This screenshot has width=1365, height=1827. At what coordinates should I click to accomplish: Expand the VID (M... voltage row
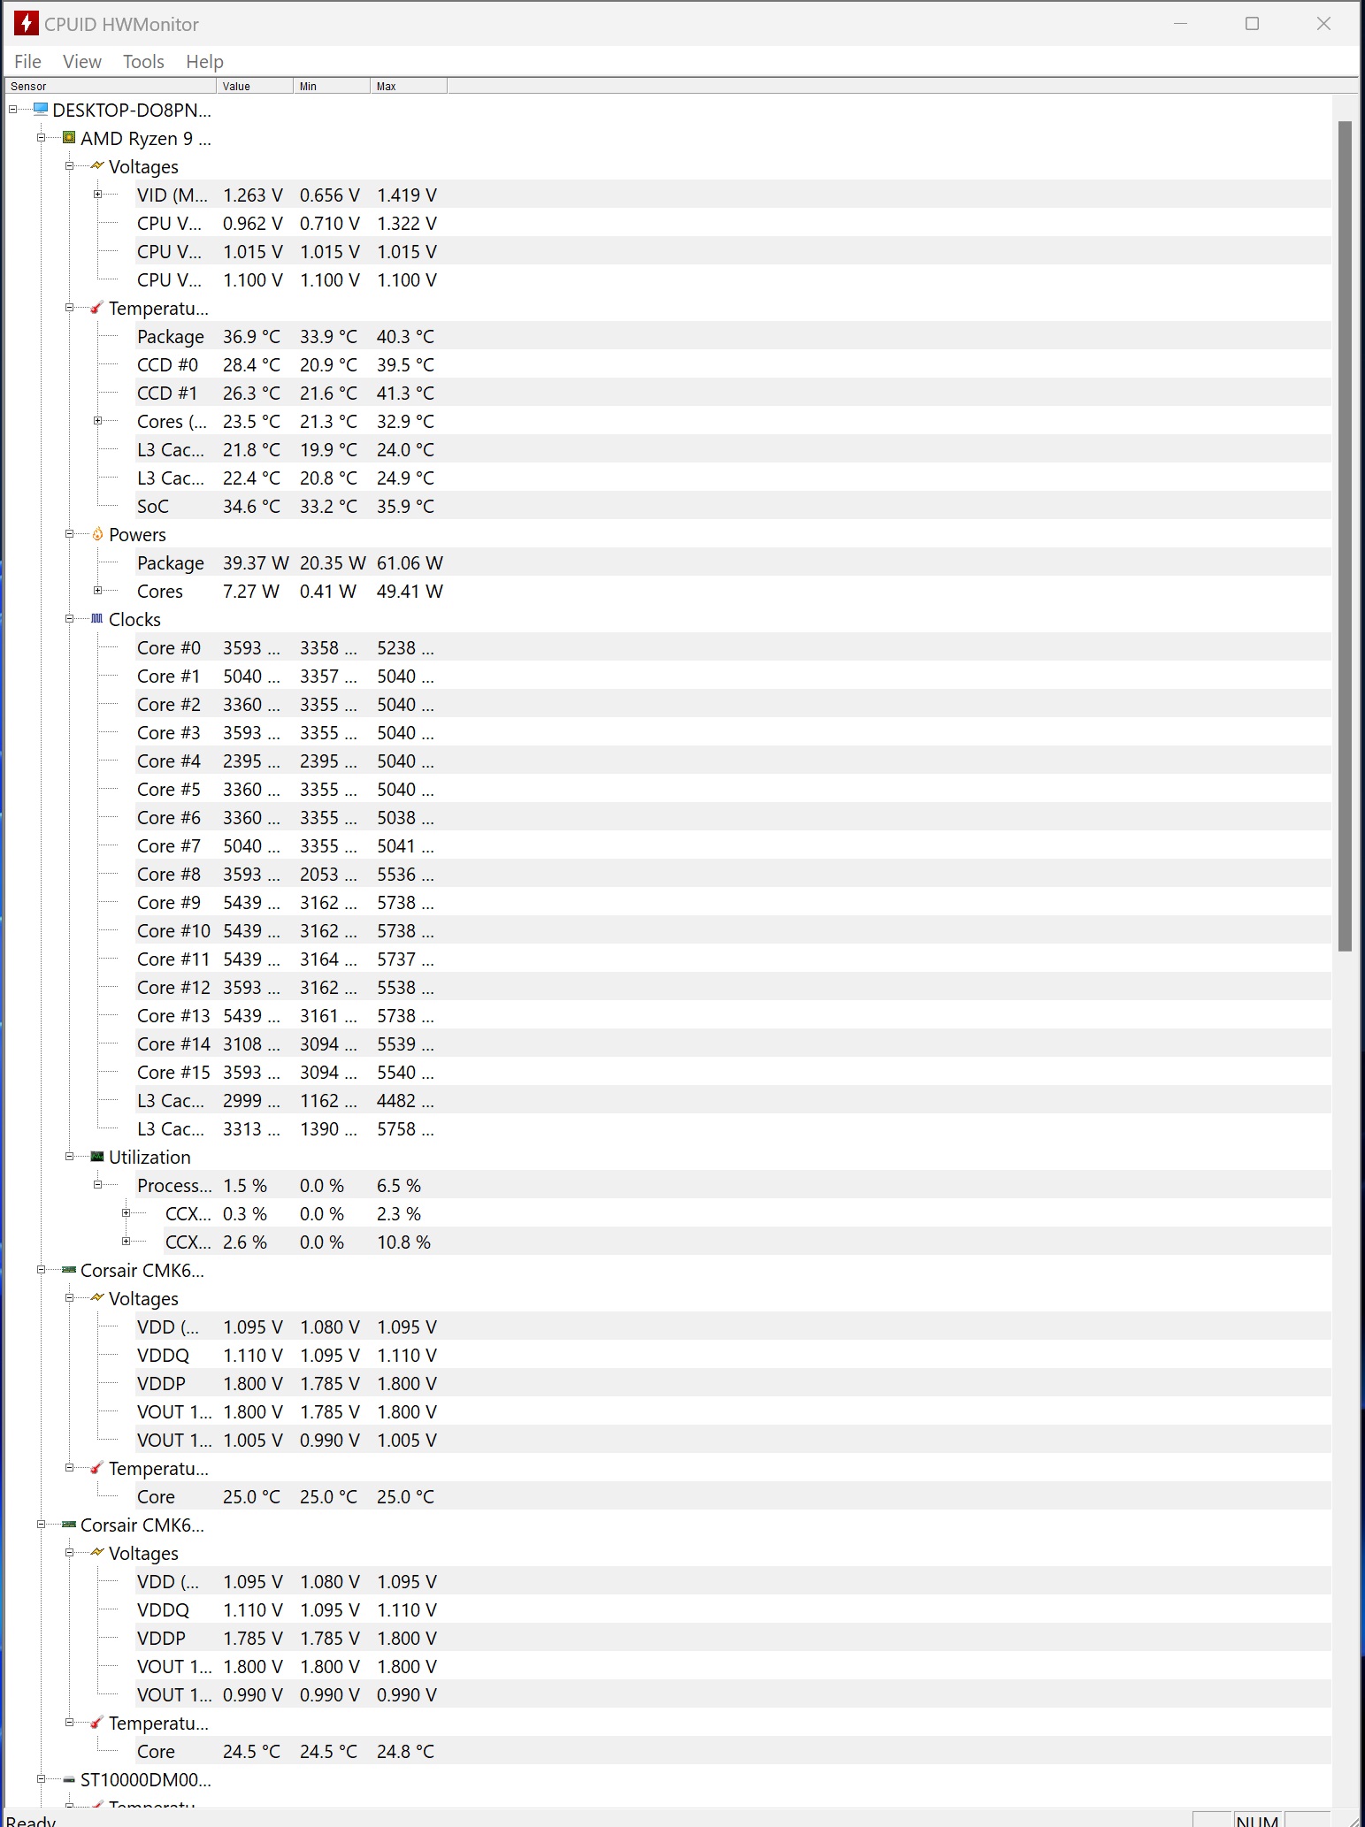(x=98, y=195)
